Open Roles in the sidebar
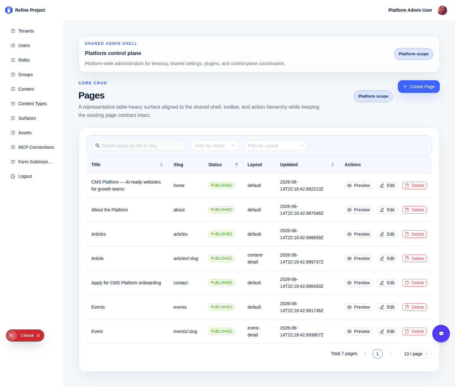 (x=32, y=60)
